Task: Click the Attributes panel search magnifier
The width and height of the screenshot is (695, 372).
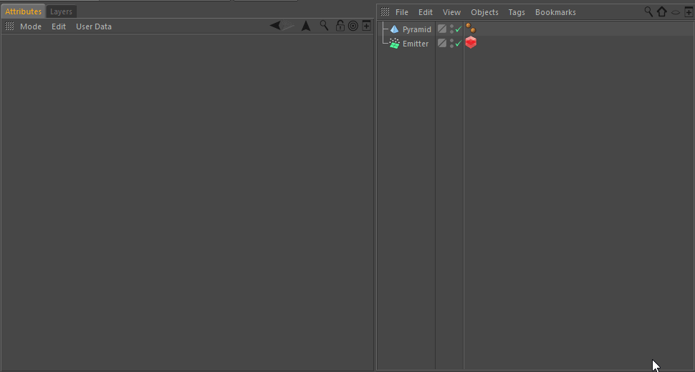Action: 324,26
